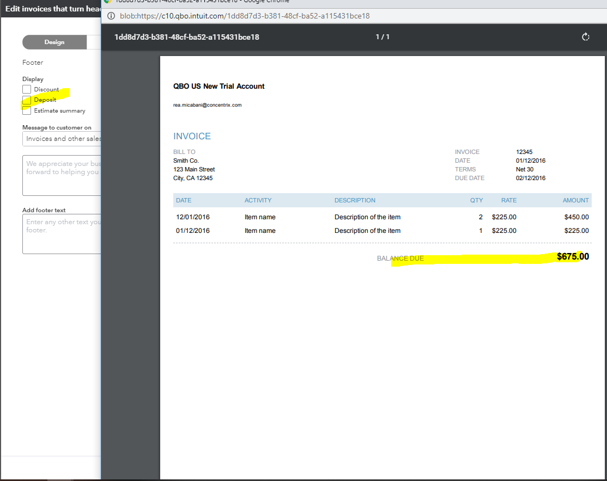Viewport: 607px width, 481px height.
Task: Enable the Estimate summary checkbox
Action: coord(26,110)
